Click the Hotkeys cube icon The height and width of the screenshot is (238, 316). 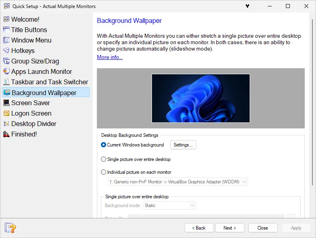coord(6,51)
